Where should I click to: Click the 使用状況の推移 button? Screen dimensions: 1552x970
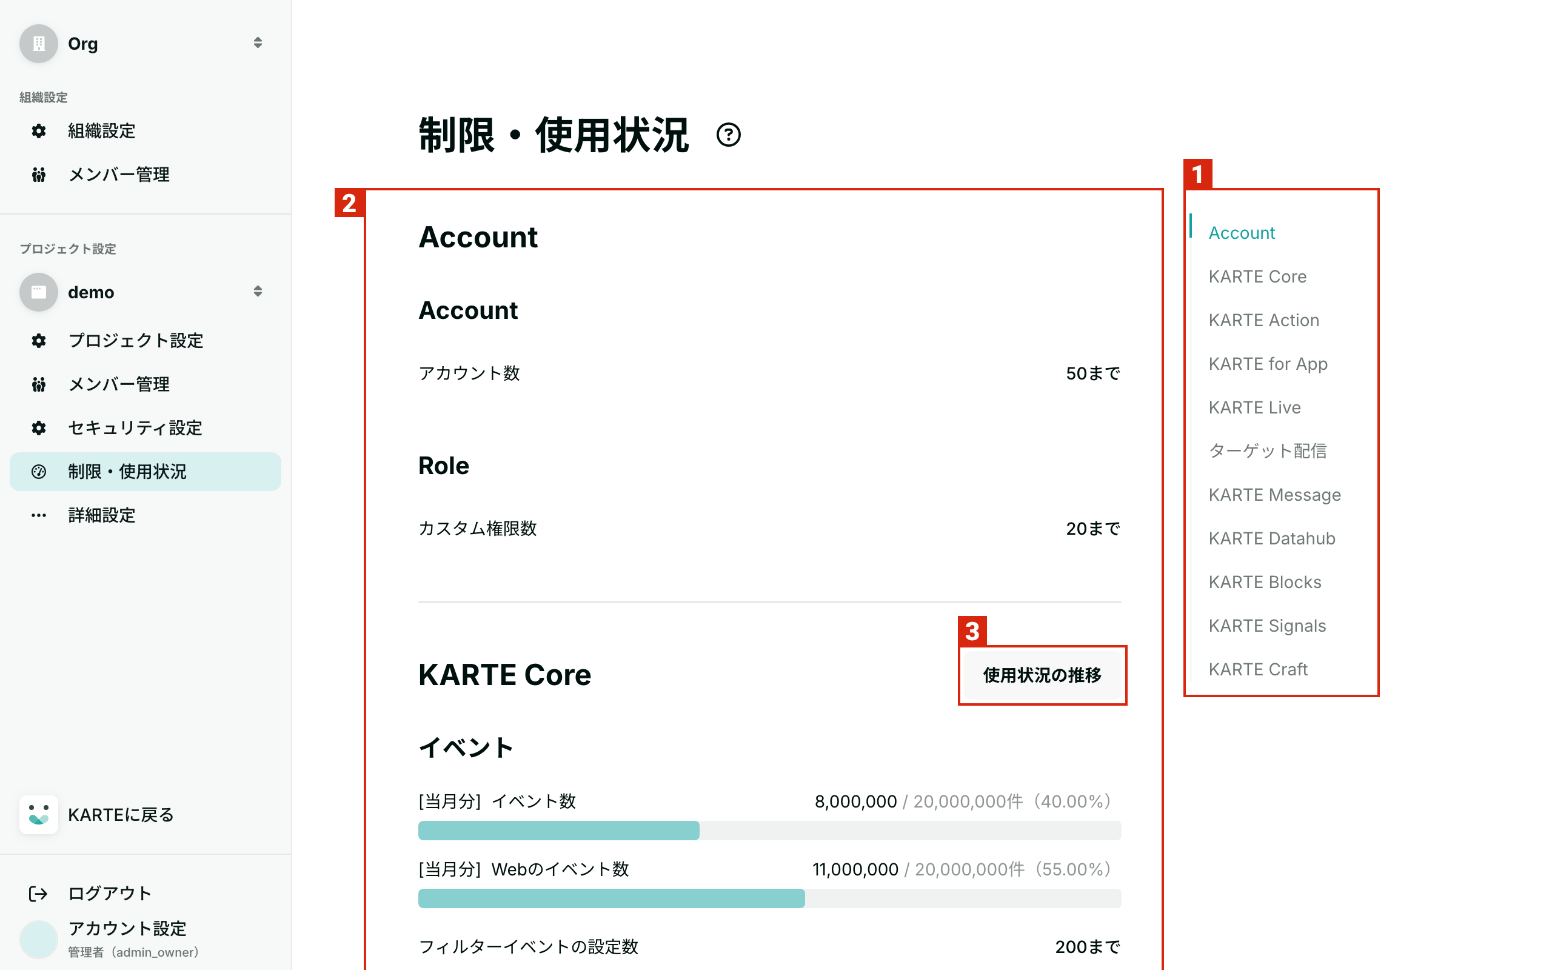pyautogui.click(x=1042, y=675)
